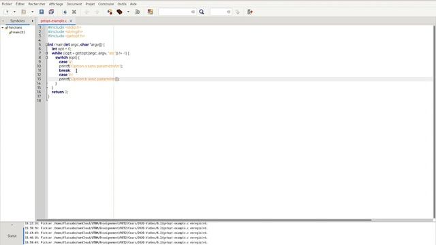The image size is (436, 245).
Task: Click line number 1 in the margin
Action: click(40, 27)
